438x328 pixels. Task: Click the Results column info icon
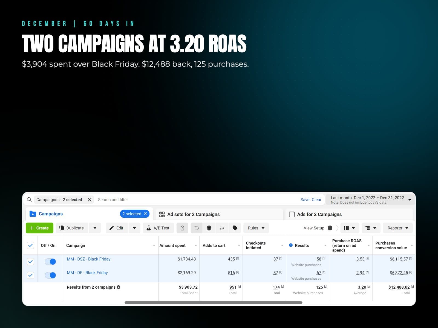coord(291,245)
